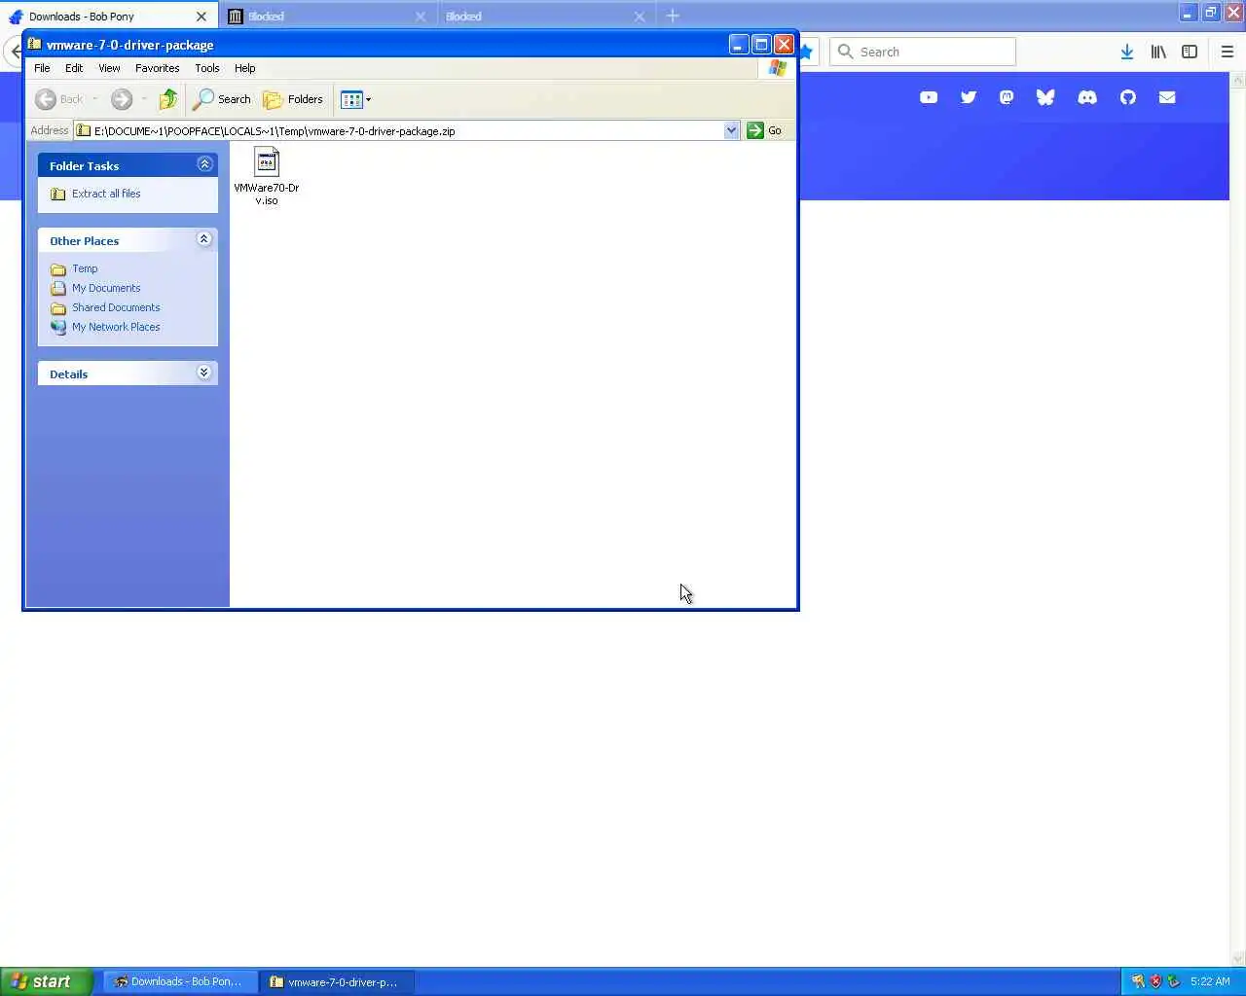The width and height of the screenshot is (1246, 996).
Task: Click the Windows flag logo in Explorer
Action: 777,68
